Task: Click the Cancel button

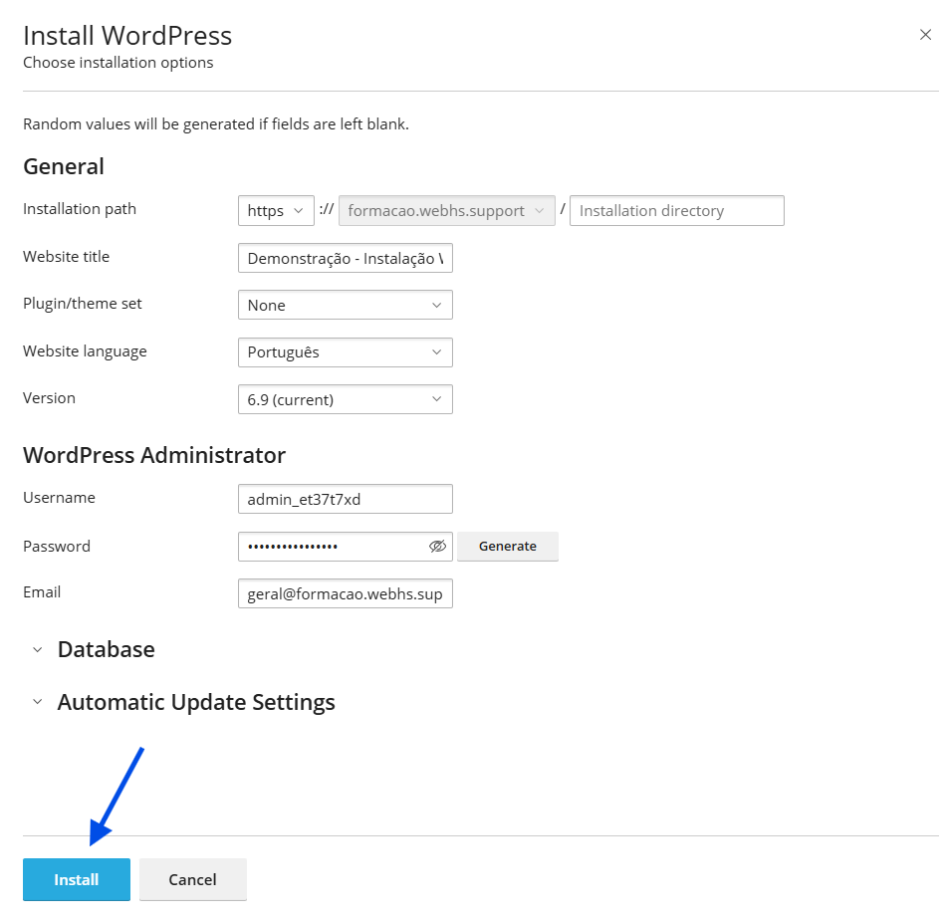Action: coord(193,879)
